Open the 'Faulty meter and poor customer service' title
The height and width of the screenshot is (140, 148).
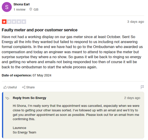click(40, 30)
